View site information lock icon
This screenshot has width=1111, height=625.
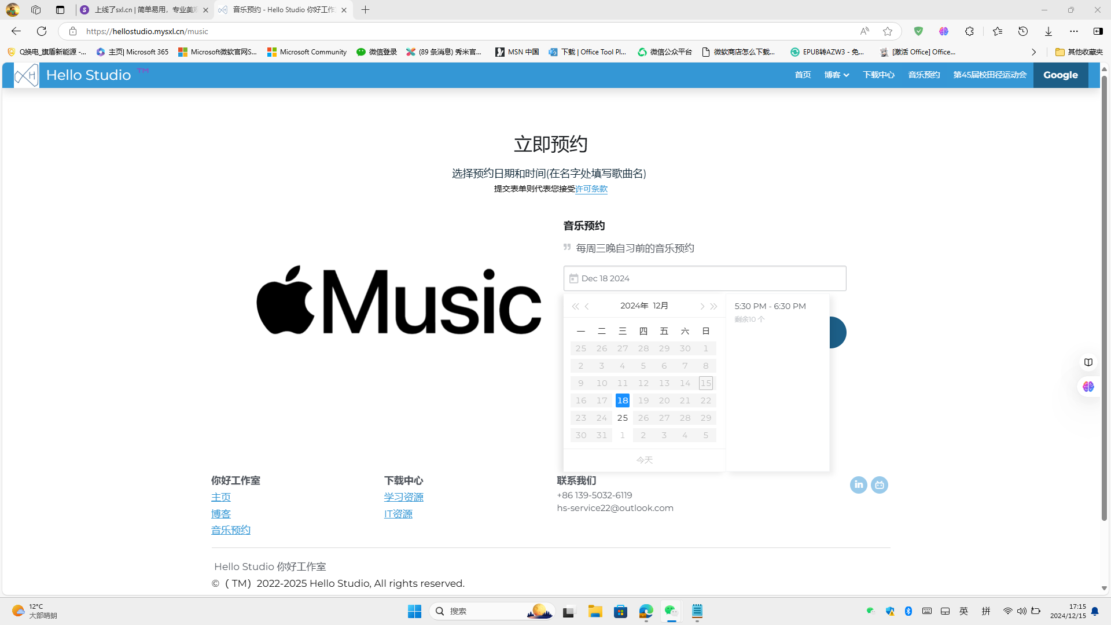tap(73, 31)
